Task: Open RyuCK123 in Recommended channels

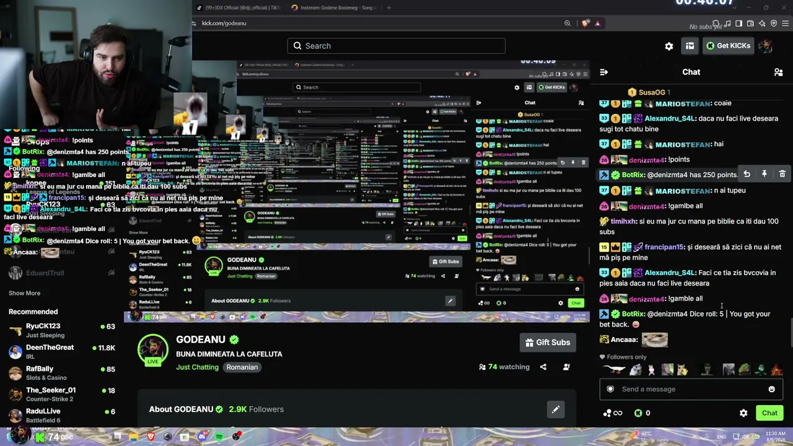Action: (x=62, y=330)
